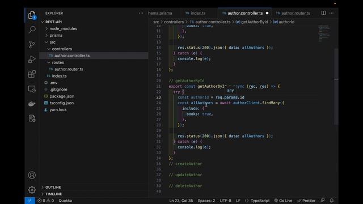Image resolution: width=363 pixels, height=204 pixels.
Task: Open the Explorer view in activity bar
Action: [x=32, y=15]
